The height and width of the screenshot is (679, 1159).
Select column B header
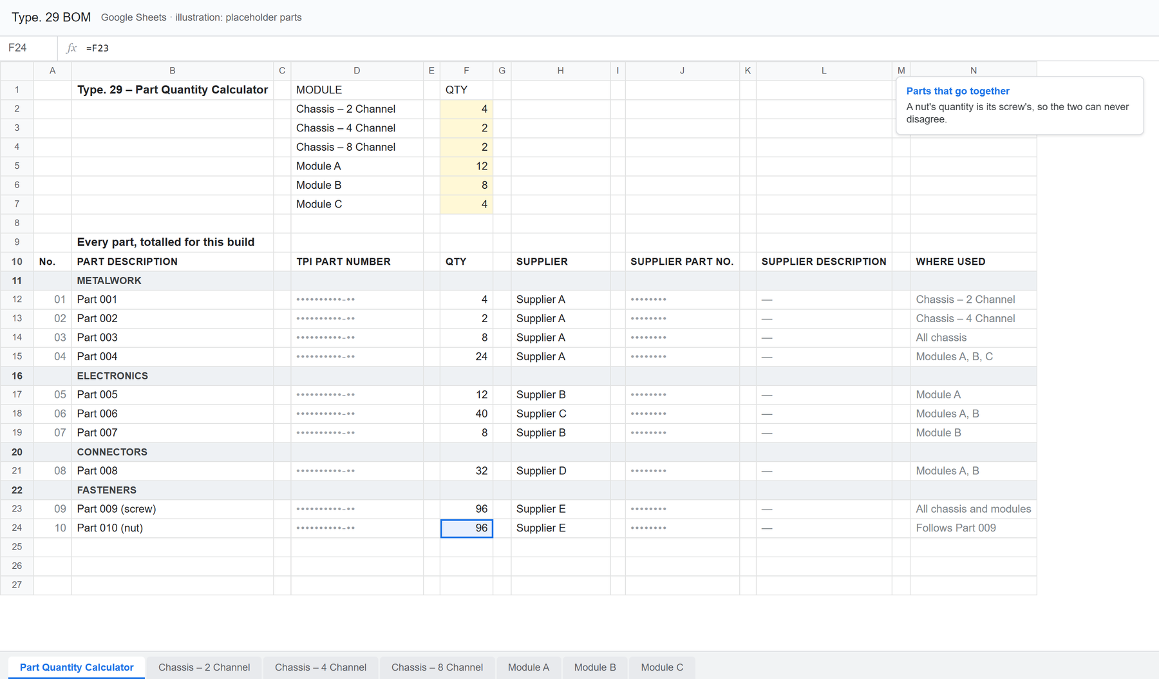172,71
